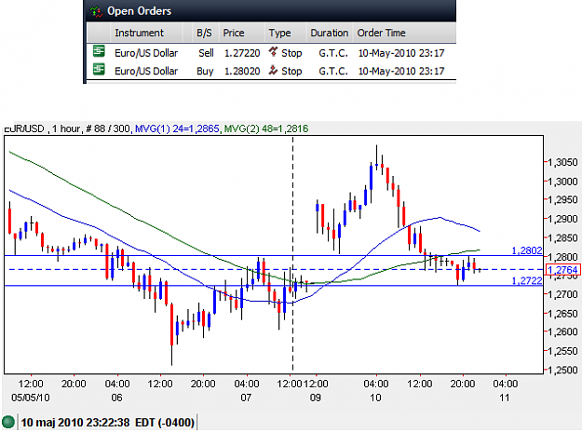Viewport: 582px width, 432px height.
Task: Click the Buy stop order type icon
Action: 273,70
